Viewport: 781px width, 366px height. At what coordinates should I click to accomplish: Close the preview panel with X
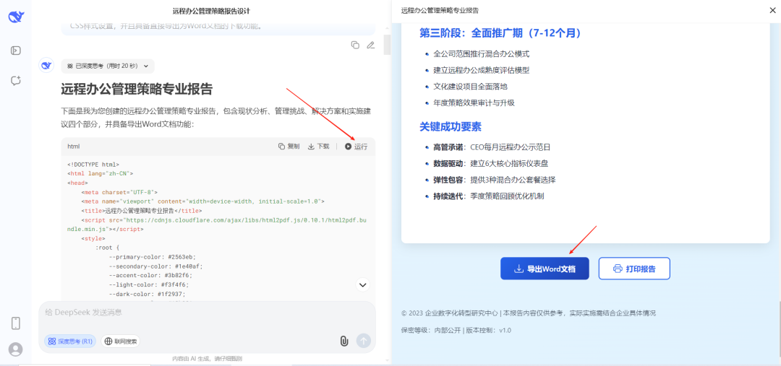pos(772,10)
